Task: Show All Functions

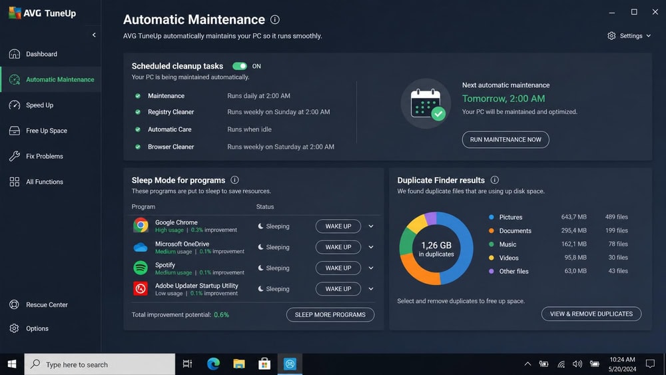Action: (x=44, y=182)
